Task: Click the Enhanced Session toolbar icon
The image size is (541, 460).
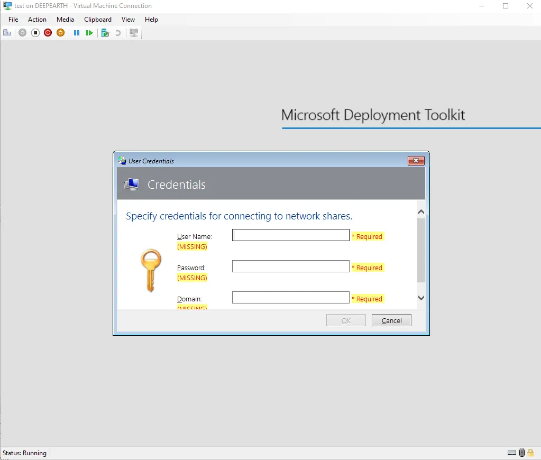Action: (134, 33)
